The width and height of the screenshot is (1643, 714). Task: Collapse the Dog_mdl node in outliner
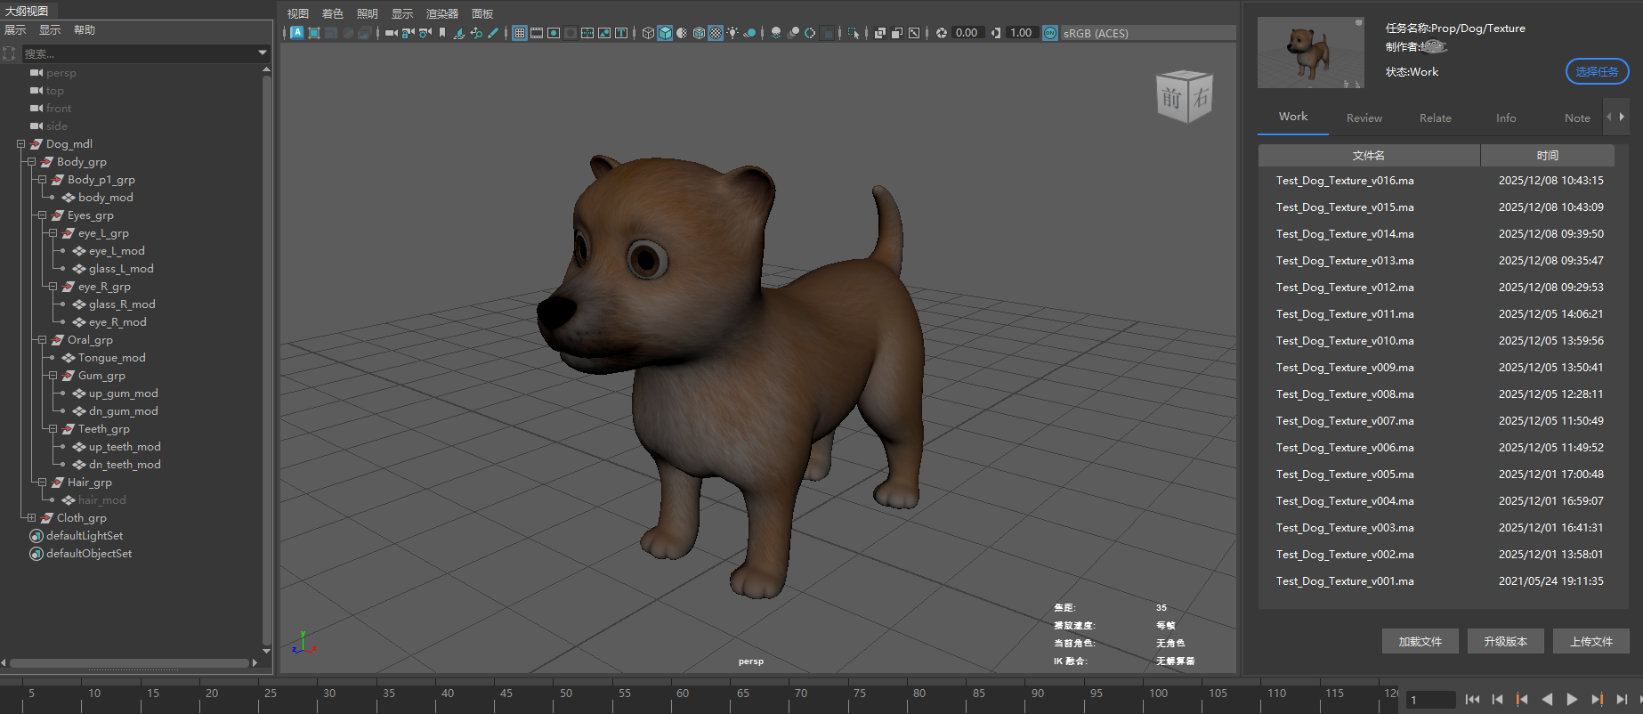20,144
